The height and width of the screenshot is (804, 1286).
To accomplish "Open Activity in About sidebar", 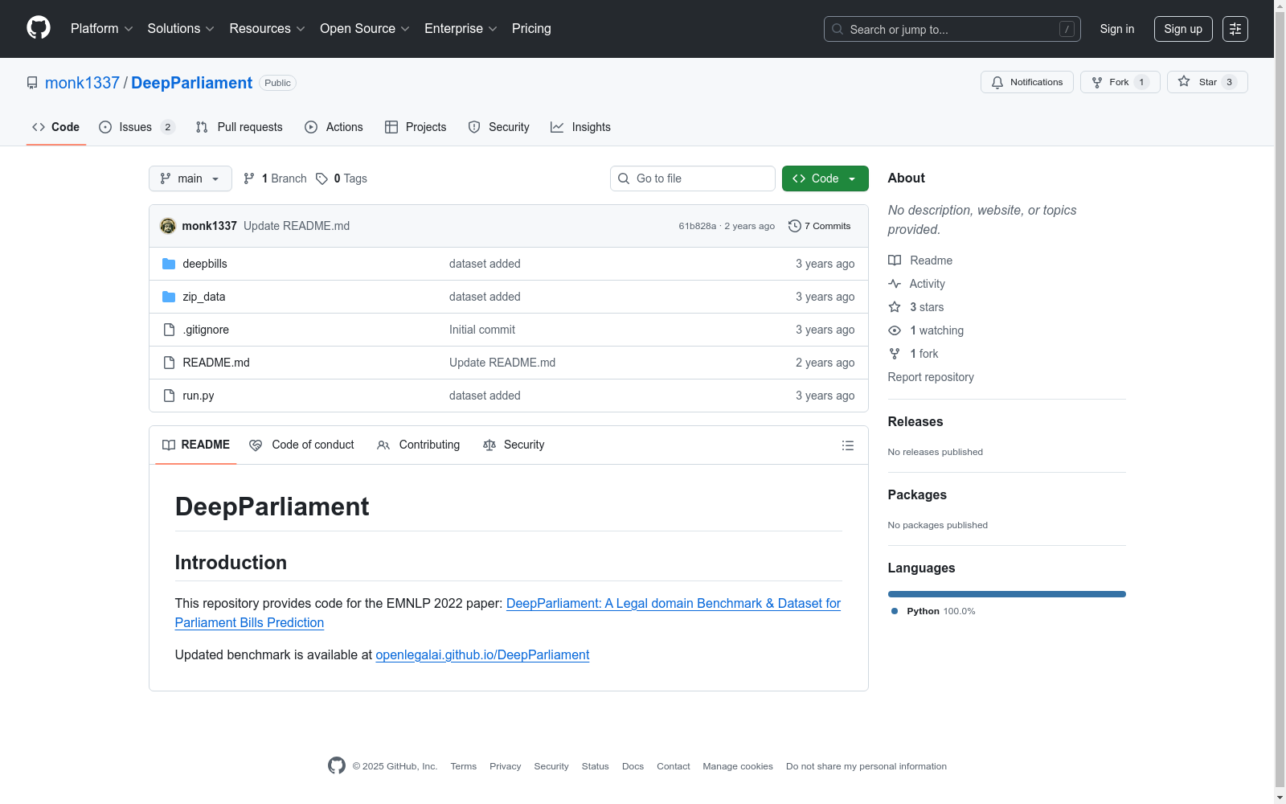I will tap(916, 284).
